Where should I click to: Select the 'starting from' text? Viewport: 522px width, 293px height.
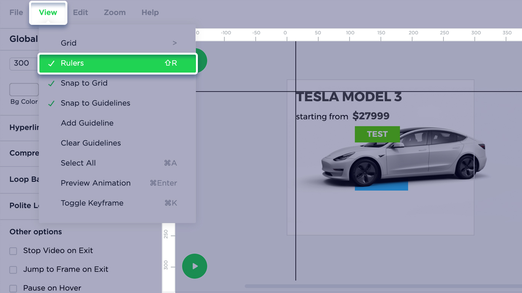pyautogui.click(x=322, y=117)
